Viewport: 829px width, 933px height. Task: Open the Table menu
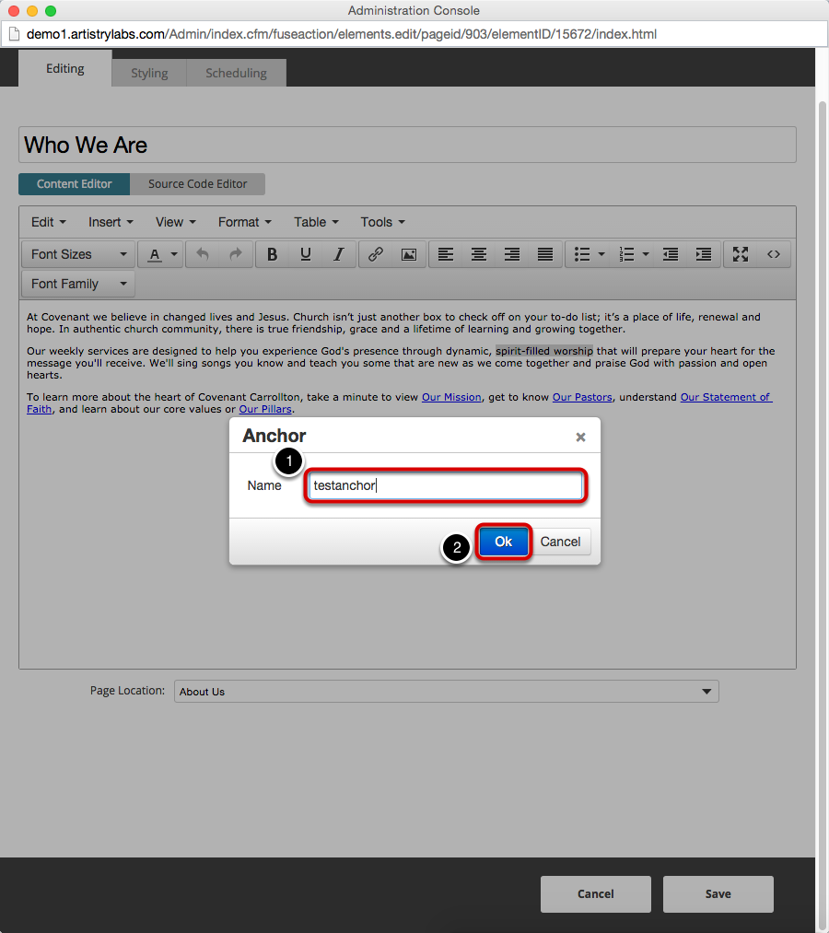pyautogui.click(x=316, y=222)
